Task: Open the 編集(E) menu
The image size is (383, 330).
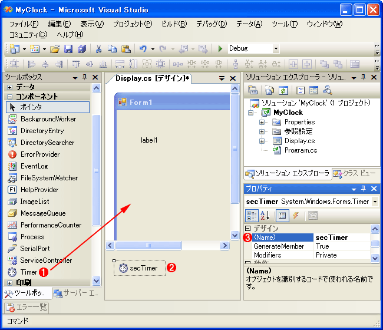Action: (60, 24)
